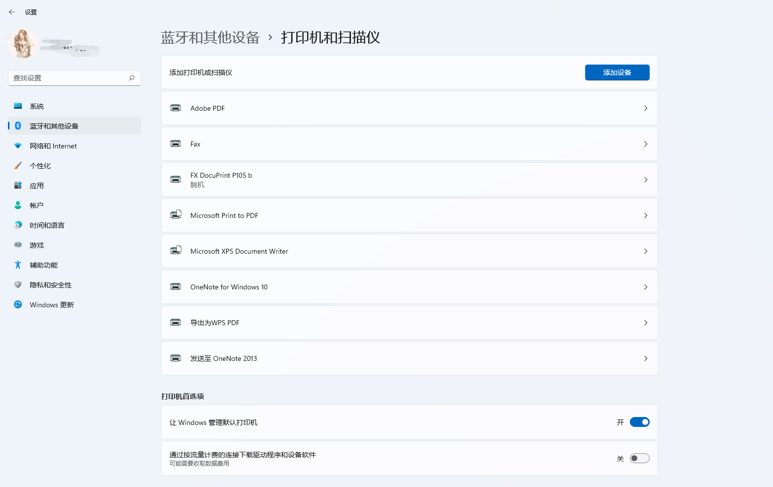
Task: Click the Microsoft Print to PDF printer icon
Action: tap(175, 215)
